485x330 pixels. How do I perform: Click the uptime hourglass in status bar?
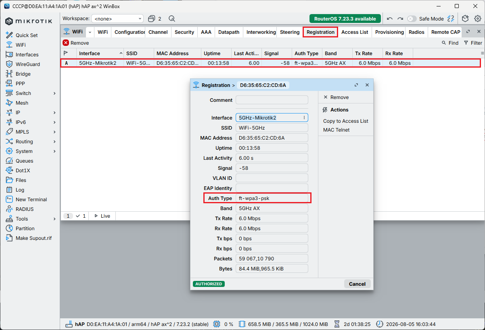click(x=337, y=324)
